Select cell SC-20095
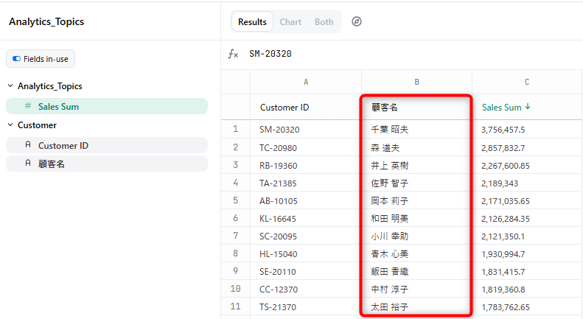 pos(306,236)
